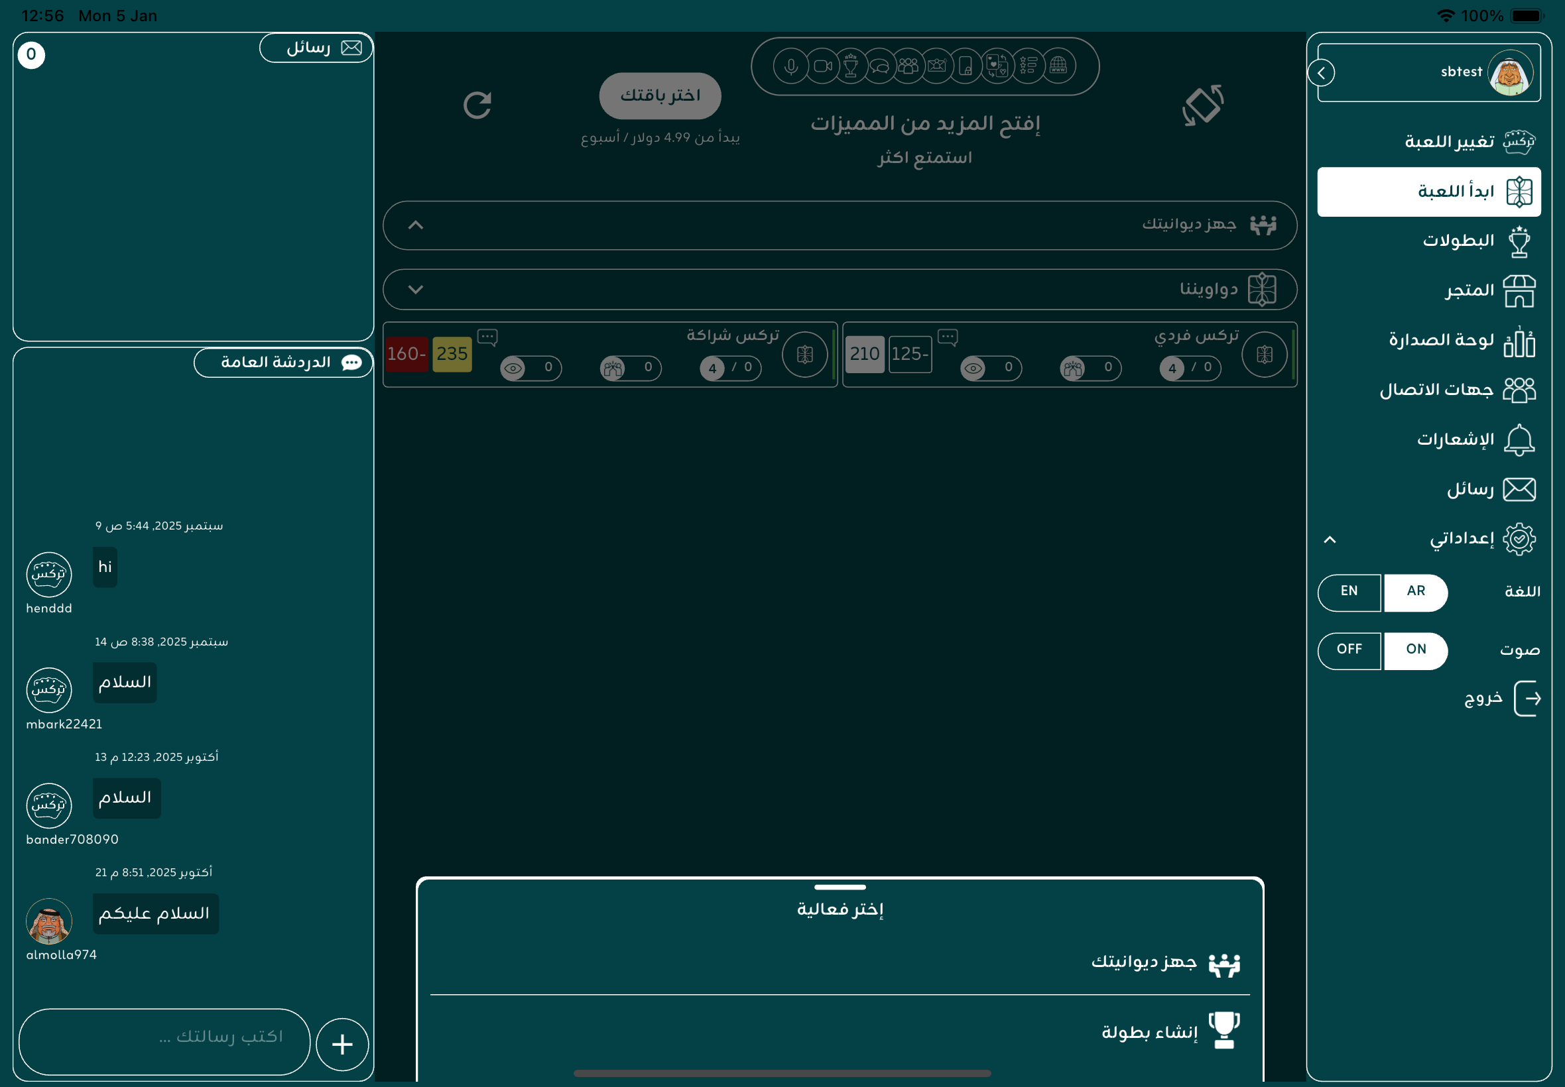Collapse the إعداداتي settings chevron

[x=1330, y=540]
